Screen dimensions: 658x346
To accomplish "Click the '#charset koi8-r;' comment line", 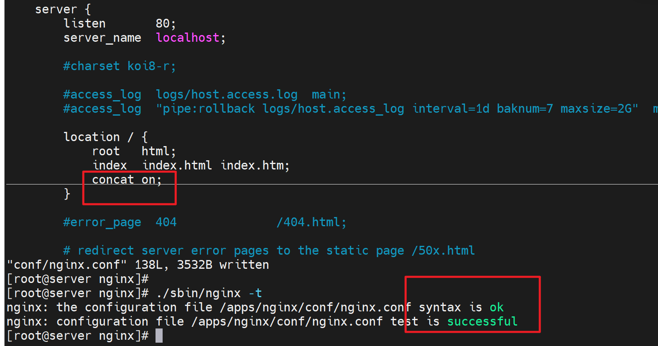I will 120,66.
